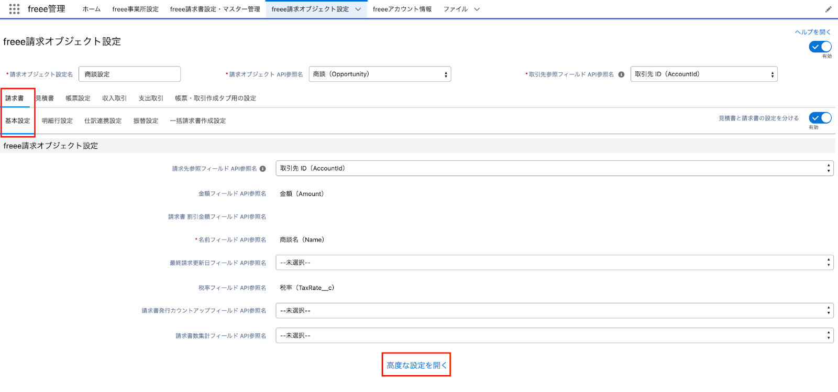838x392 pixels.
Task: Click info icon next to 請求先参照フィールド API参照名
Action: point(263,169)
